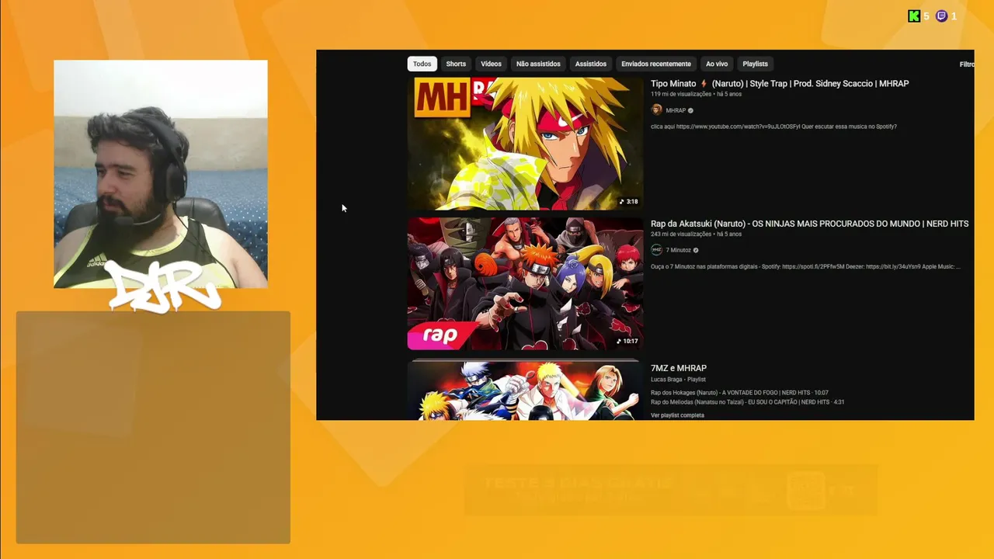
Task: Open the 7 Minutoz channel name link
Action: pyautogui.click(x=678, y=250)
